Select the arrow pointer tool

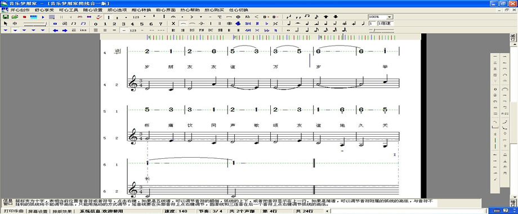click(6, 24)
